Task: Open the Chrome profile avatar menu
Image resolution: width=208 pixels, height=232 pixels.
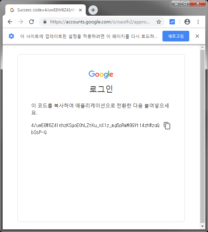Action: pos(187,22)
